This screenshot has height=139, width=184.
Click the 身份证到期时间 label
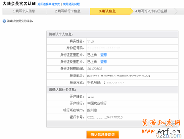72,69
